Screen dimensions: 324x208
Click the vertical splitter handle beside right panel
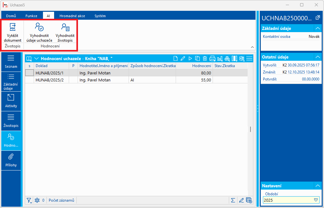click(258, 108)
